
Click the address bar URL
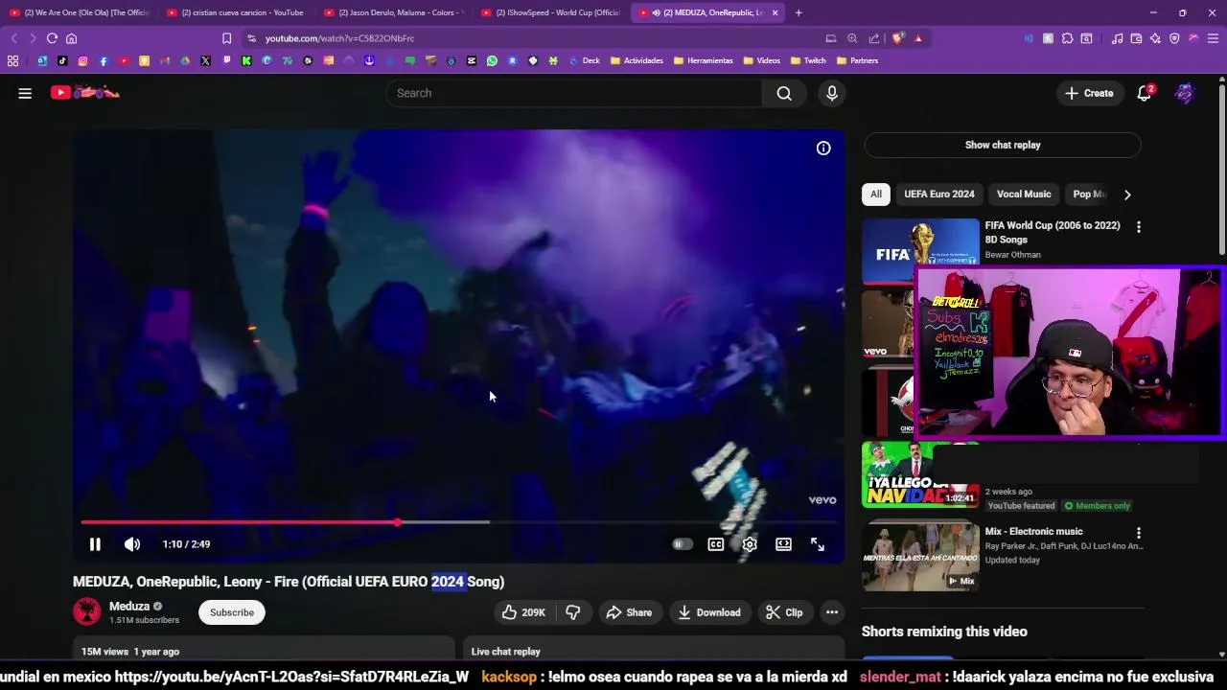[x=339, y=38]
